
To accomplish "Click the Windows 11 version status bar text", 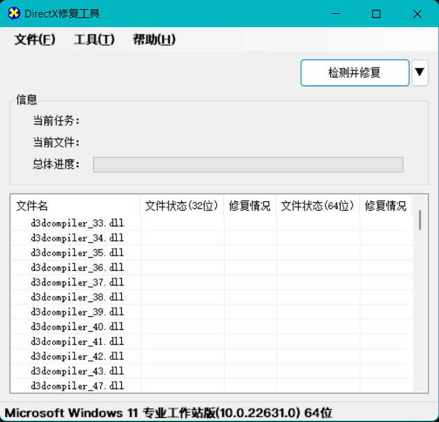I will point(169,413).
